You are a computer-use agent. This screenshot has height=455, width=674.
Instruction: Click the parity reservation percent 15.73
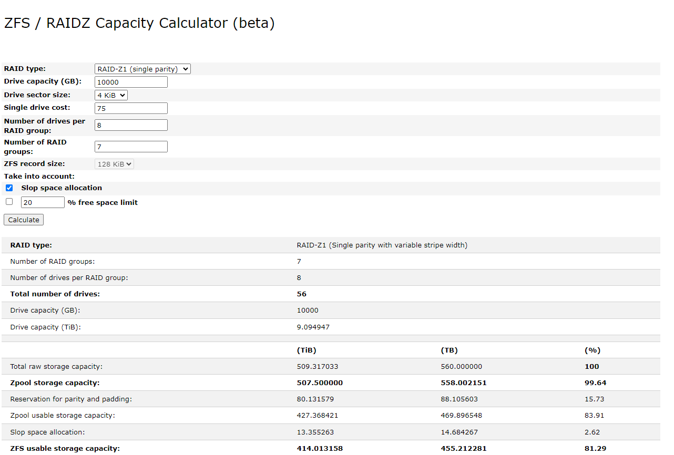tap(594, 399)
